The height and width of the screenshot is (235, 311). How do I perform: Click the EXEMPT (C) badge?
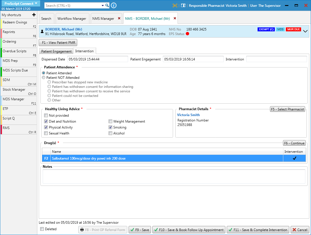point(266,29)
